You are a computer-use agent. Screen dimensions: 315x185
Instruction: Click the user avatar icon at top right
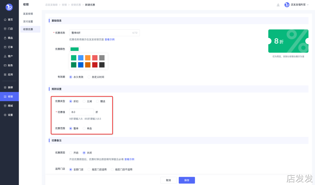[287, 5]
